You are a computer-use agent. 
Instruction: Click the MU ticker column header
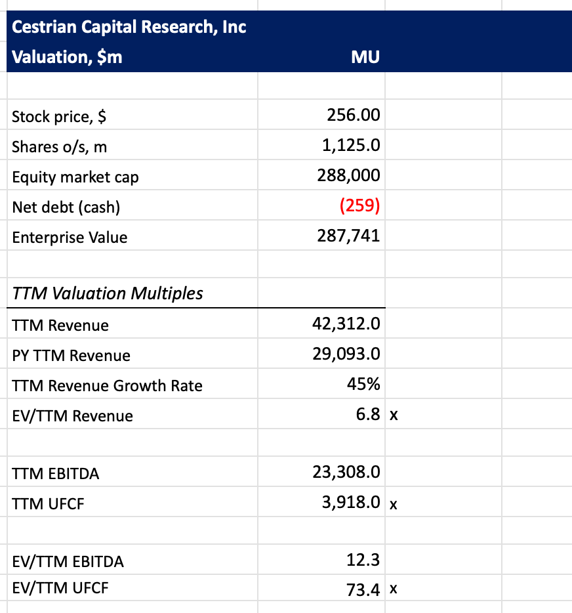pyautogui.click(x=365, y=57)
